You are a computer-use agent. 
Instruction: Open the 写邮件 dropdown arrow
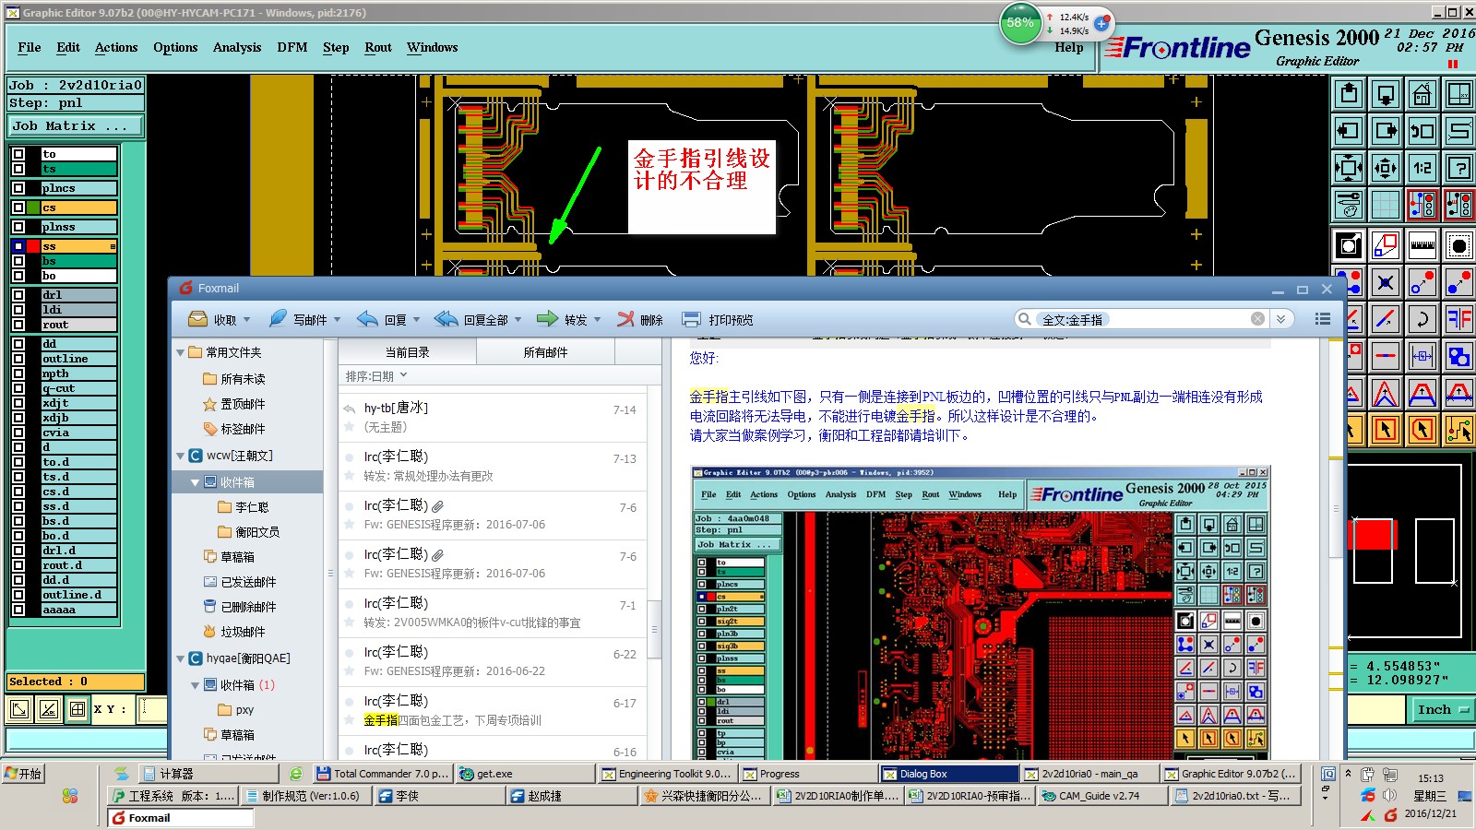click(x=337, y=320)
